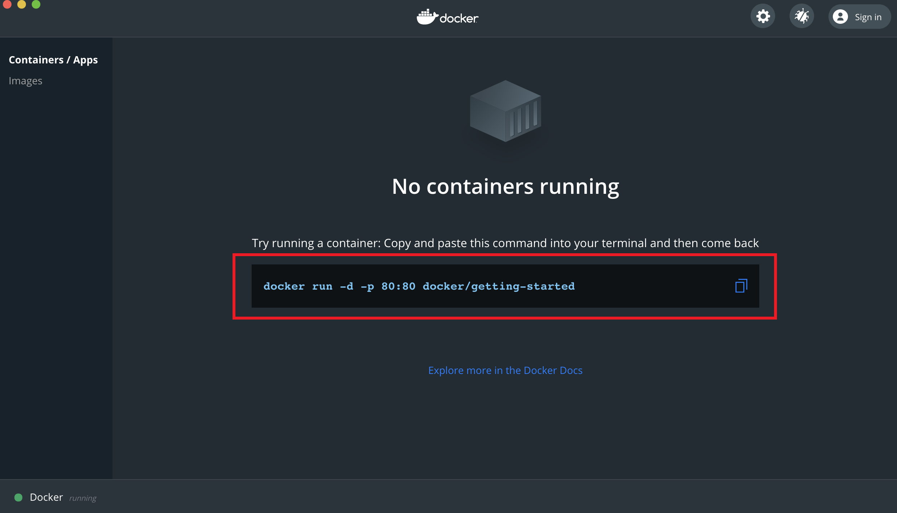897x513 pixels.
Task: Open Explore more in the Docker Docs
Action: pyautogui.click(x=505, y=370)
